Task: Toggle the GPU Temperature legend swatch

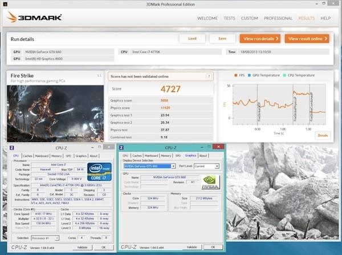Action: (249, 75)
